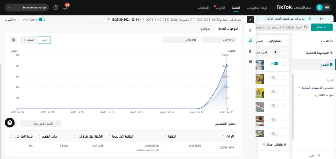Open the biralrawhaa market account dropdown

coord(27,8)
